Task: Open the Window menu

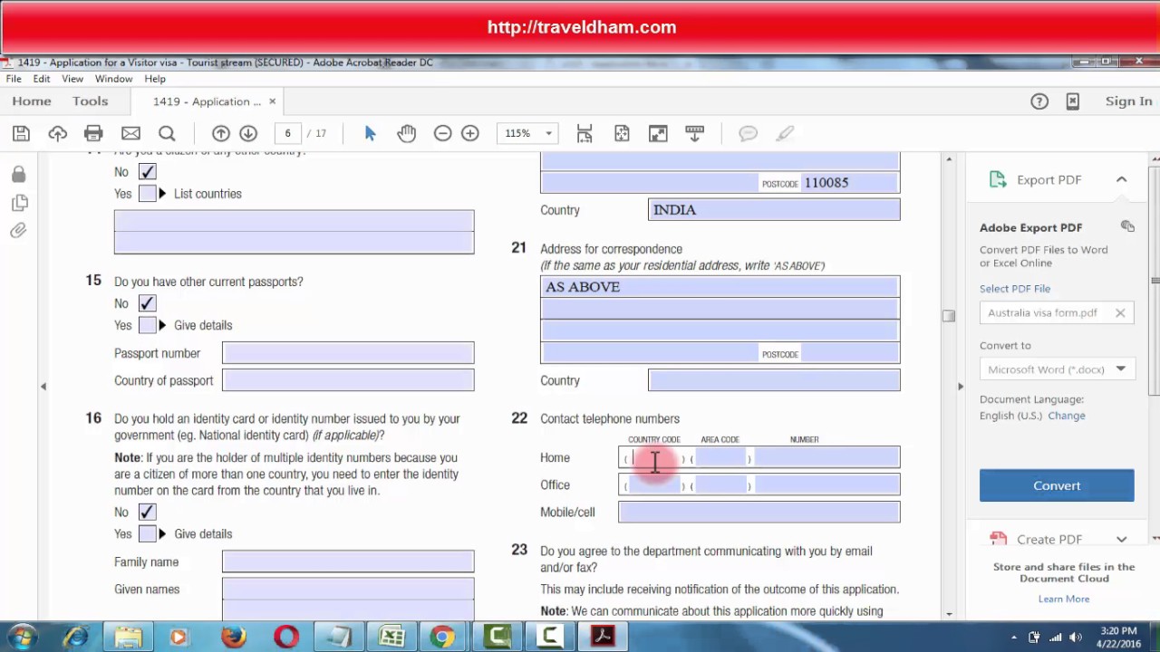Action: (x=113, y=79)
